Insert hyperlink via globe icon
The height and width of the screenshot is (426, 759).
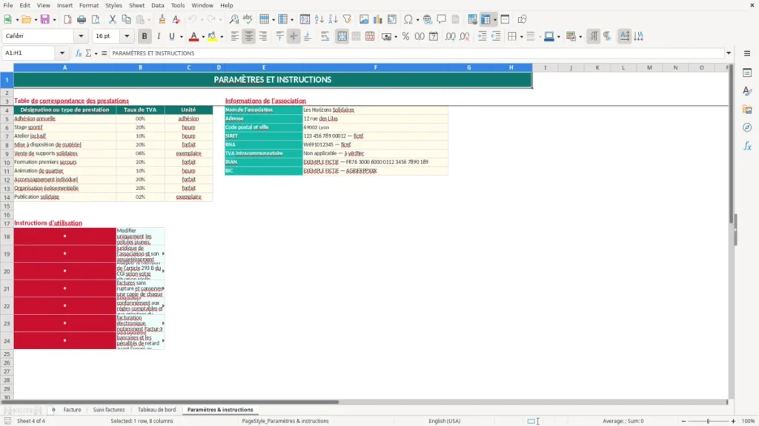(428, 19)
